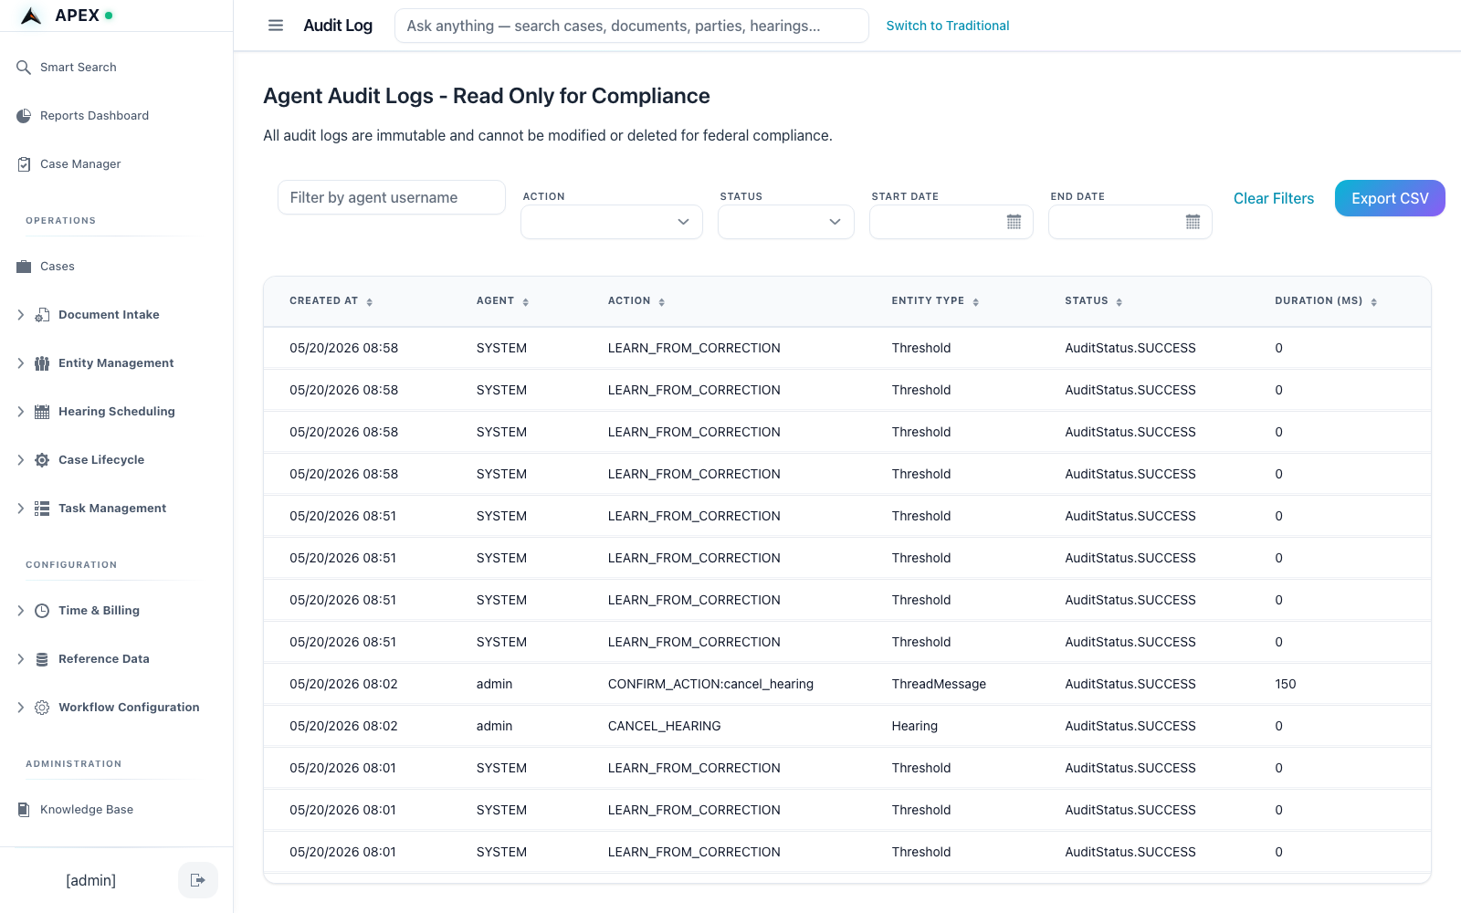Sort by Action column arrows

(661, 302)
